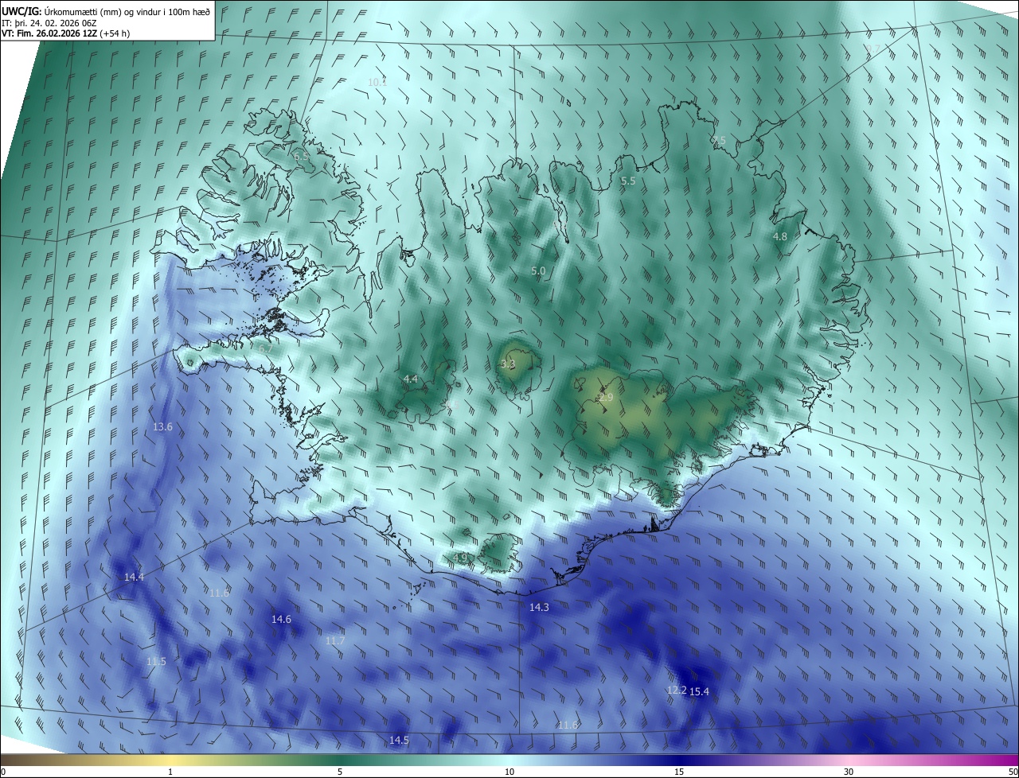This screenshot has width=1019, height=778.
Task: Click the 11.7 precipitation value label
Action: pos(335,640)
